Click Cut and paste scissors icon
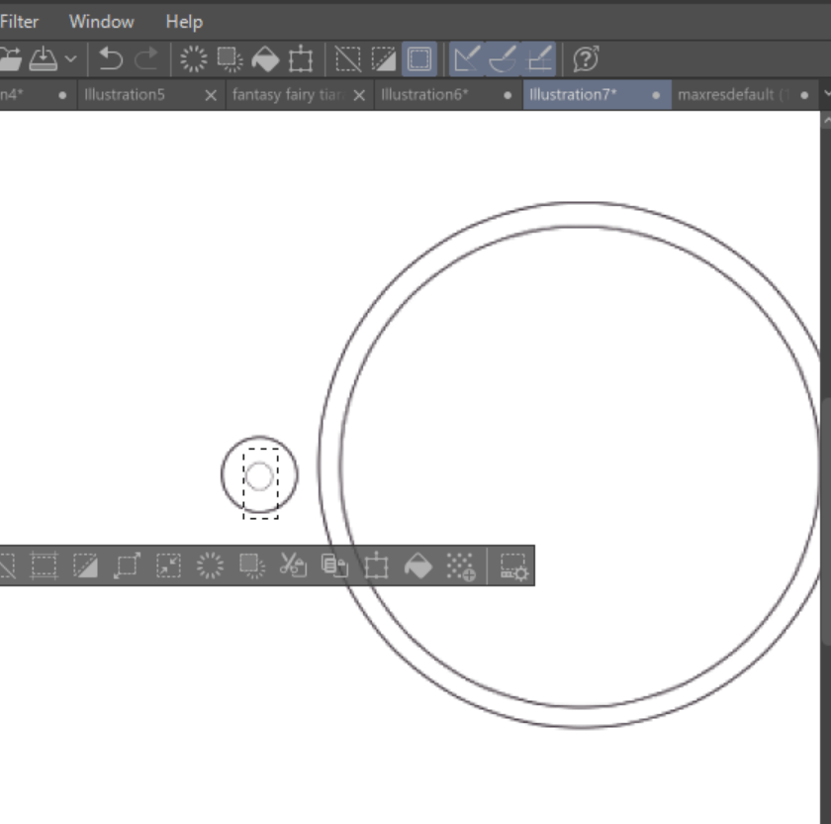This screenshot has width=831, height=824. (293, 566)
